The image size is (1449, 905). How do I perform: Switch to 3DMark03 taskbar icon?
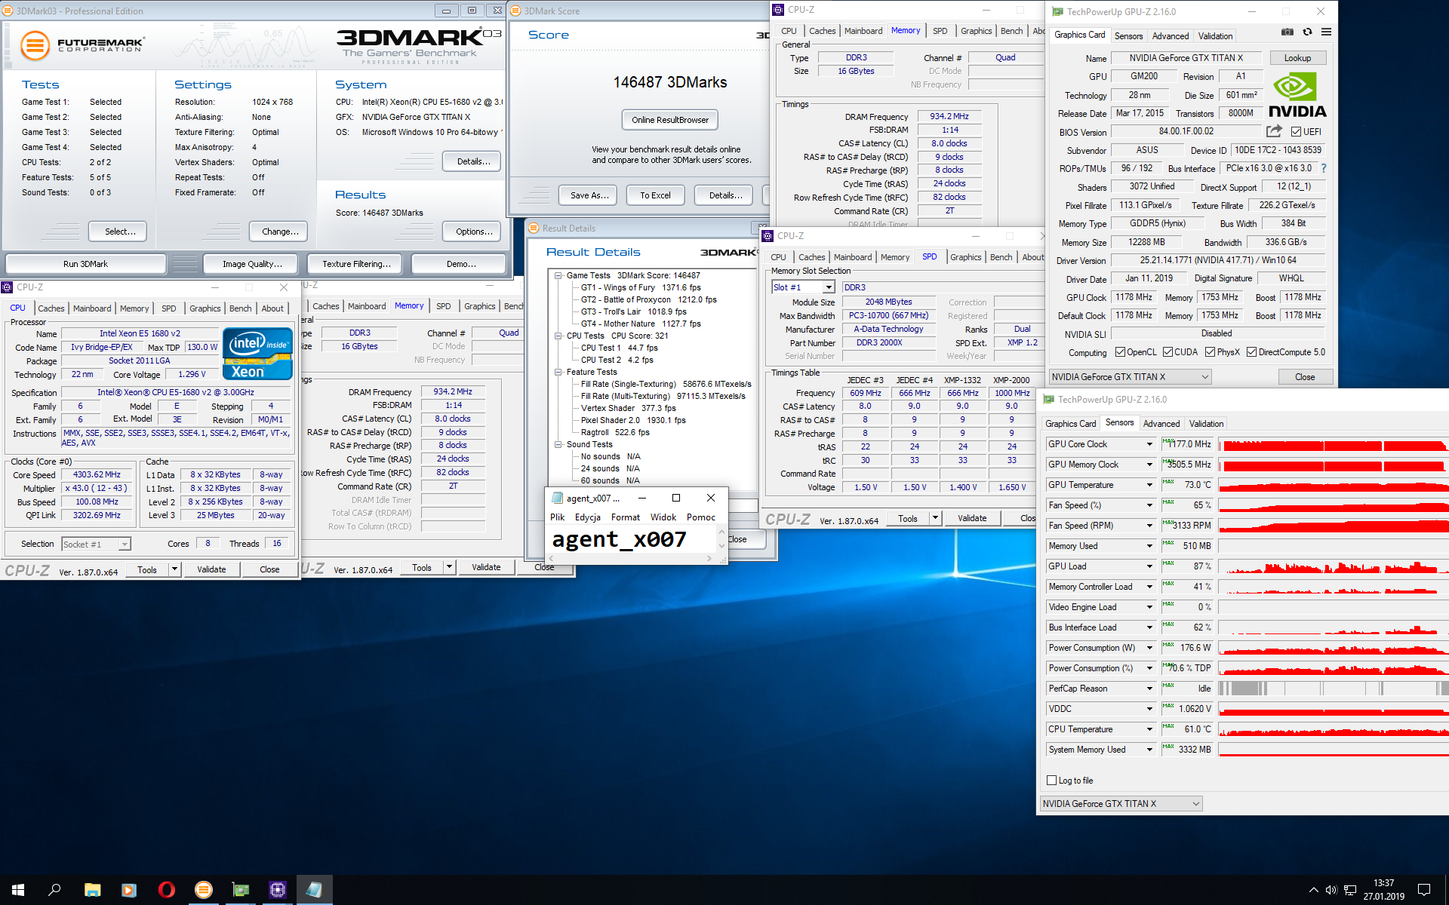(203, 890)
